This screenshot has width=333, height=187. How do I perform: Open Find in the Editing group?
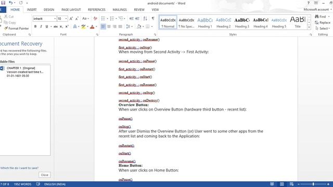click(321, 17)
